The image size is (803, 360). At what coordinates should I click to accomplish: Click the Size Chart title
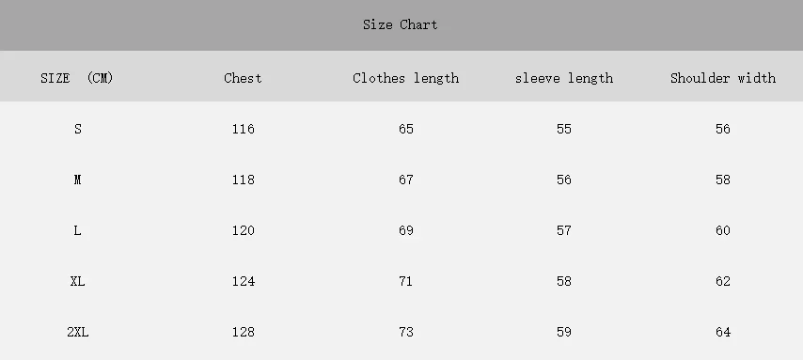(x=400, y=24)
